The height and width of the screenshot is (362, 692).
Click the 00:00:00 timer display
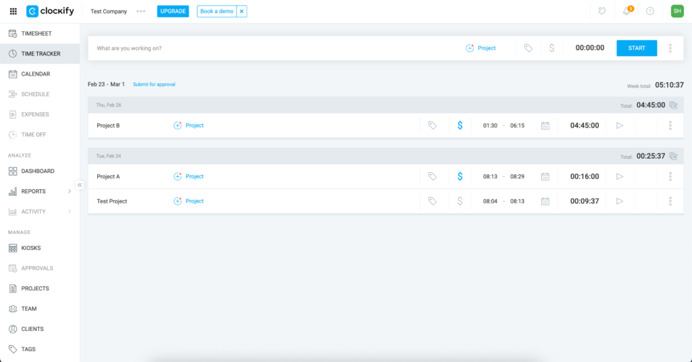589,48
